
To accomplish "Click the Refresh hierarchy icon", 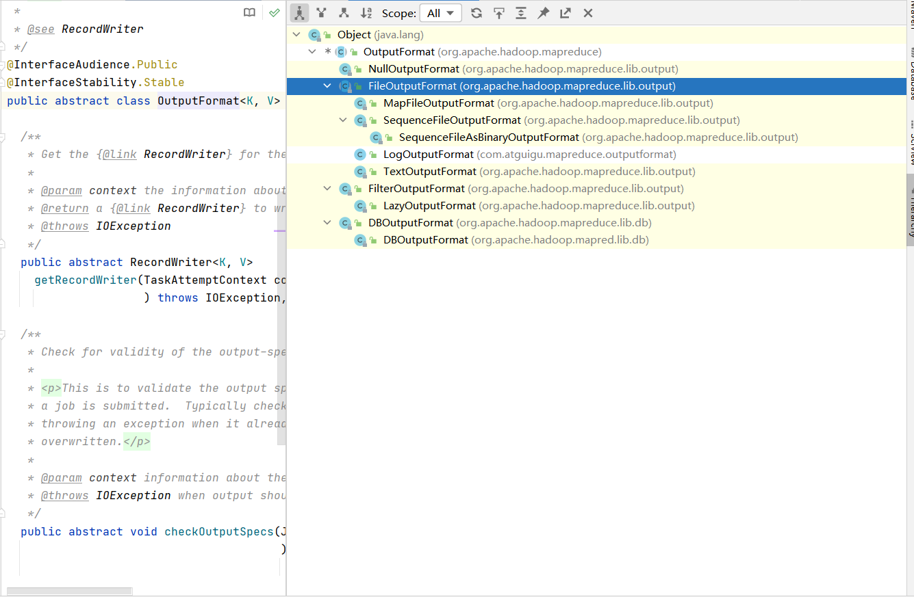I will [x=477, y=13].
